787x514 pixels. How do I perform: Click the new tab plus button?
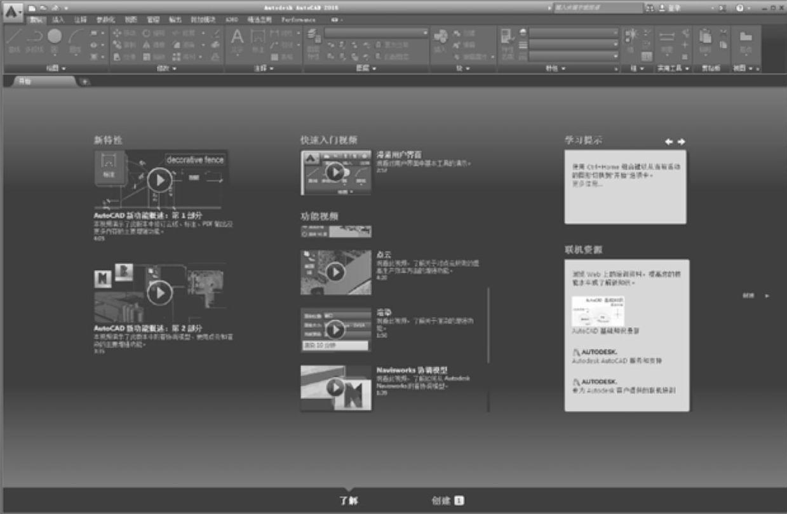[86, 81]
